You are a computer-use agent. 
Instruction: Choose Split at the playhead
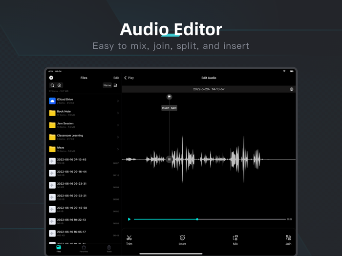pyautogui.click(x=173, y=108)
